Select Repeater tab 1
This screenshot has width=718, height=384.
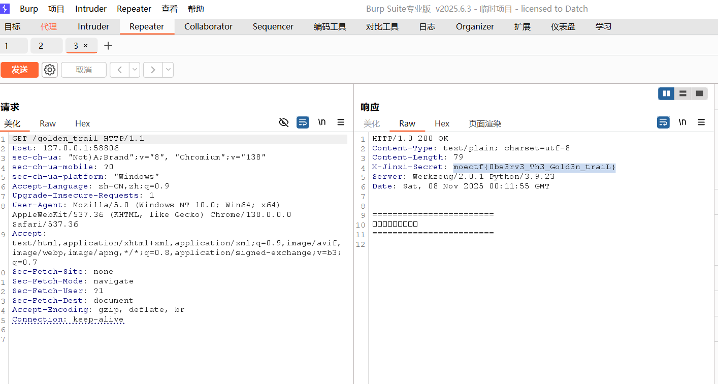click(14, 46)
